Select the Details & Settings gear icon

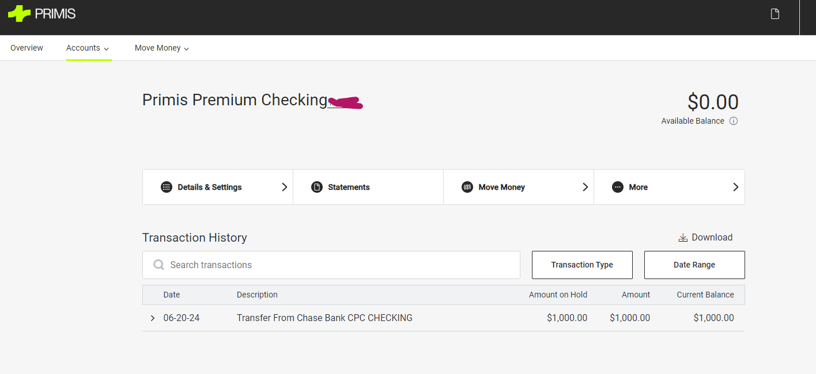[x=167, y=186]
